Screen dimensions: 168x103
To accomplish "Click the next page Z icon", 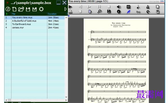I will pyautogui.click(x=90, y=12).
